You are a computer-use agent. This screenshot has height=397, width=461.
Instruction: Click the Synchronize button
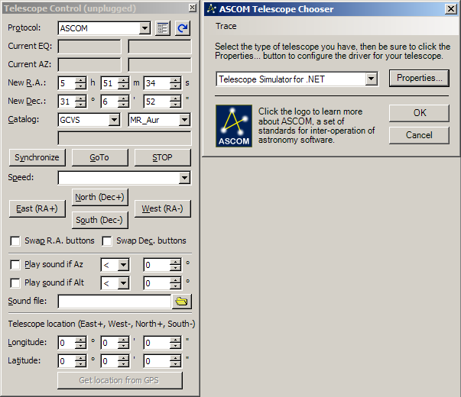pyautogui.click(x=37, y=157)
